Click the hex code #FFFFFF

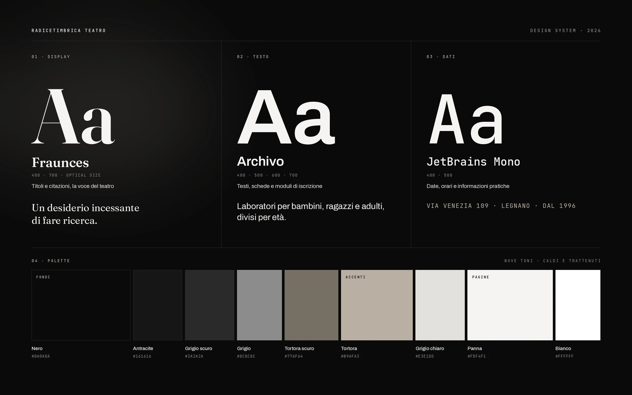565,356
